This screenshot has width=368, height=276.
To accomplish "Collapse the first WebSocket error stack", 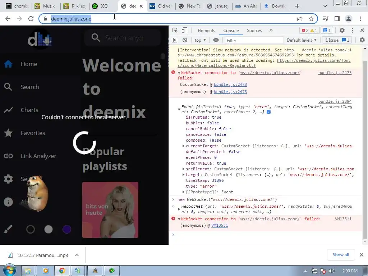I will (179, 73).
